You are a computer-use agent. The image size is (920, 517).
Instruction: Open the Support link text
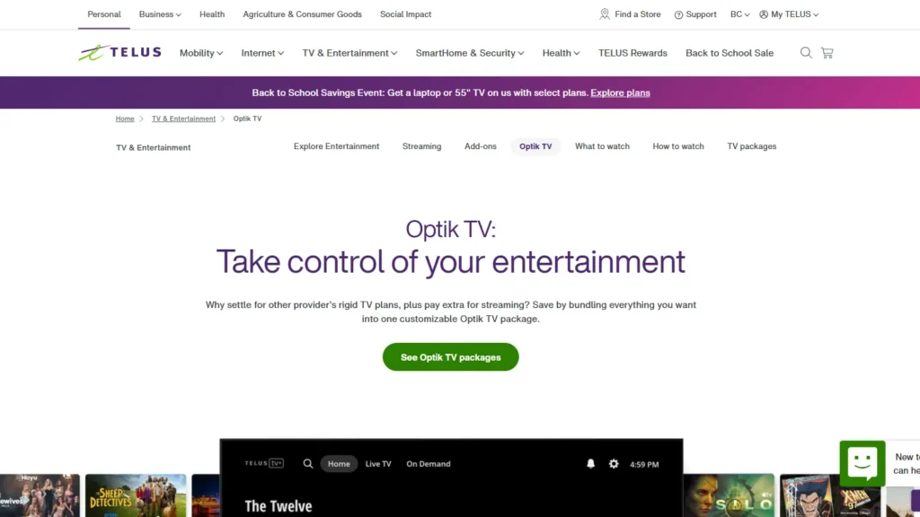pos(701,14)
